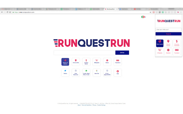Open Currency Converter in extension popup
Screen dimensions: 183x114
click(177, 43)
